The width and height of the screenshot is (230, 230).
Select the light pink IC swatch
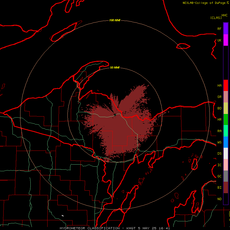[226, 165]
